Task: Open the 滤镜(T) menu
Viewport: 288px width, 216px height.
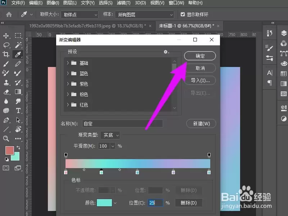Action: pyautogui.click(x=123, y=3)
